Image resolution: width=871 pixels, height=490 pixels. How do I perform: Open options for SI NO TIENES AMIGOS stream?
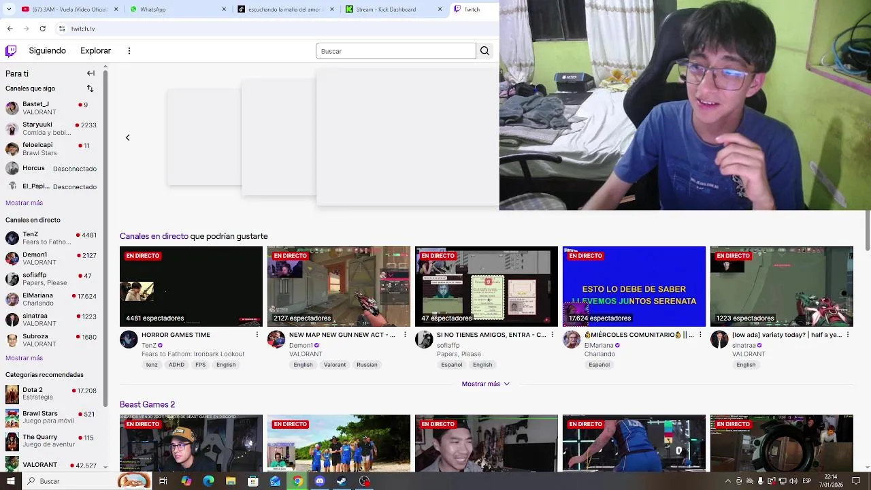coord(552,335)
